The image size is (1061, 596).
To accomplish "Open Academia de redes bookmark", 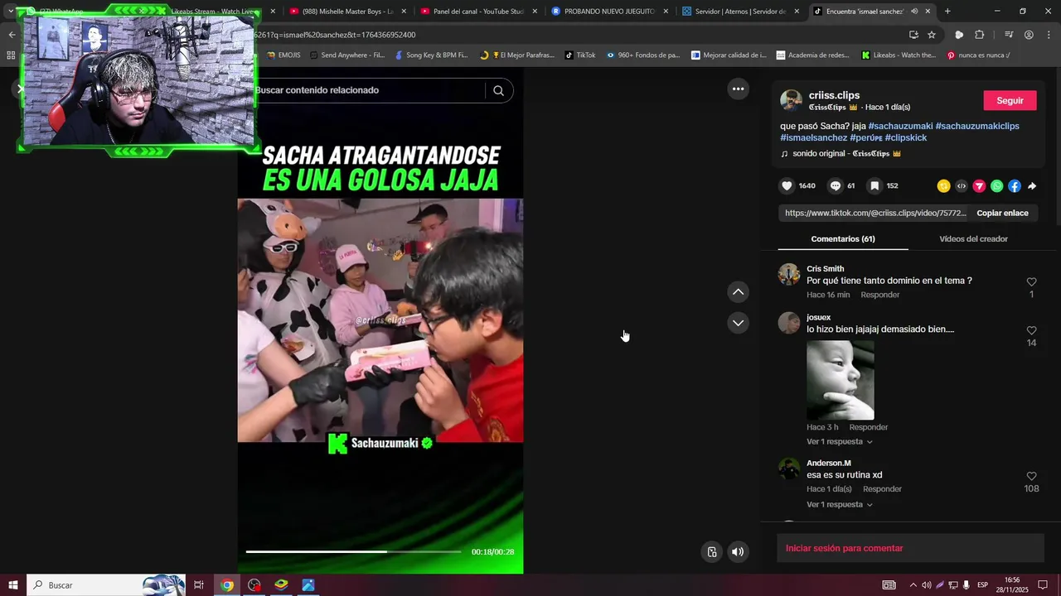I will click(x=813, y=55).
